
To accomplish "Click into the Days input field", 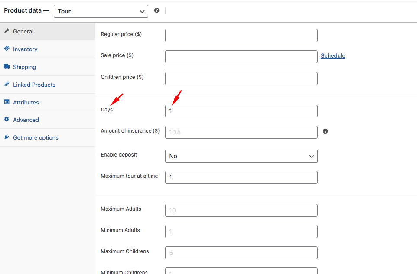I will pos(241,111).
